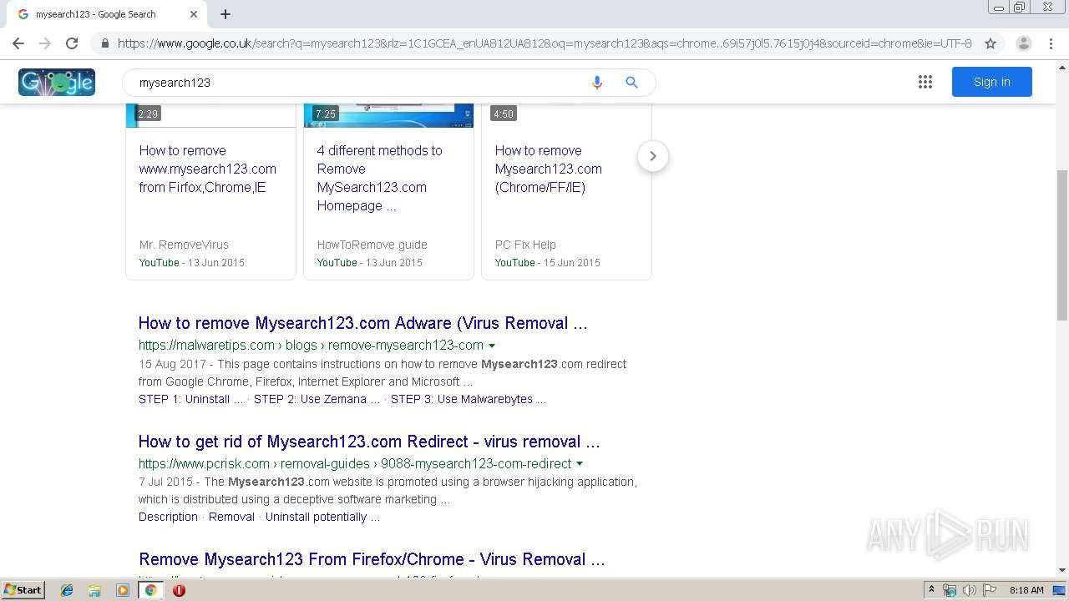This screenshot has width=1069, height=601.
Task: Reload the current page
Action: [72, 43]
